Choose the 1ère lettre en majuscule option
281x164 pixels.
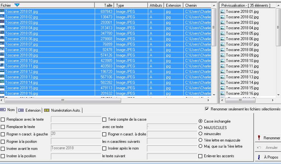tap(201, 140)
